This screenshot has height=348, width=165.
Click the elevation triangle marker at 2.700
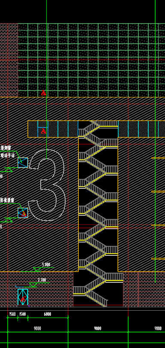coord(33,285)
